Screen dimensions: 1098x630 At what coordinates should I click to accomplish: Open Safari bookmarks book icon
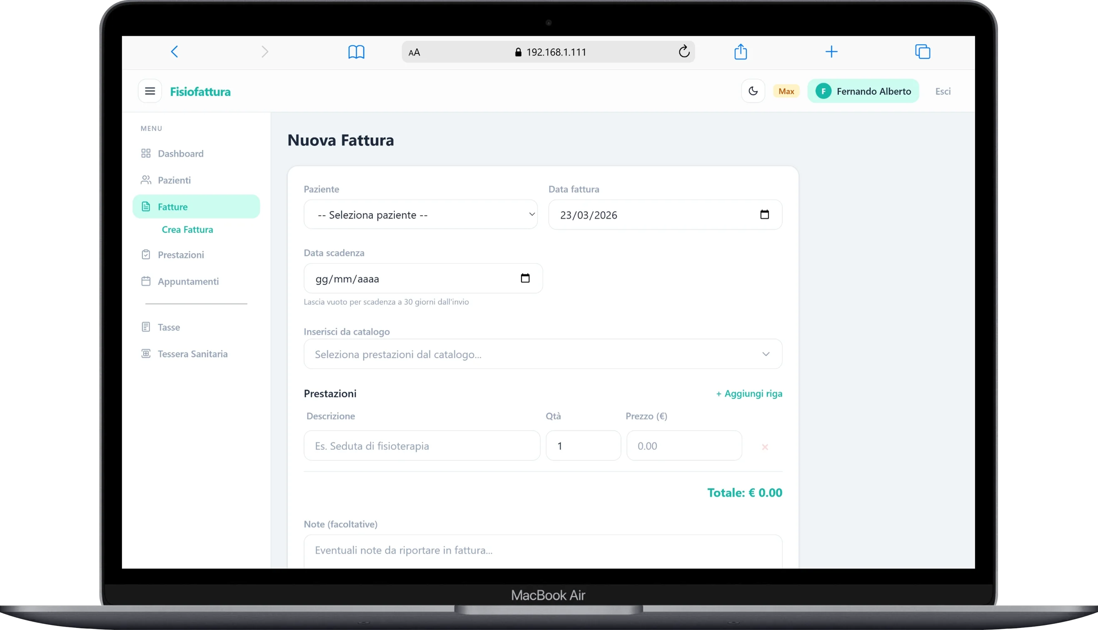tap(356, 52)
